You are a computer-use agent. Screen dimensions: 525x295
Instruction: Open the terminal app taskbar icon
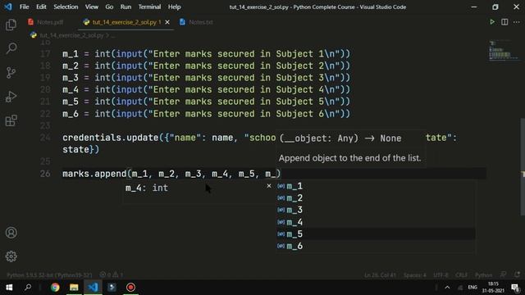(112, 288)
